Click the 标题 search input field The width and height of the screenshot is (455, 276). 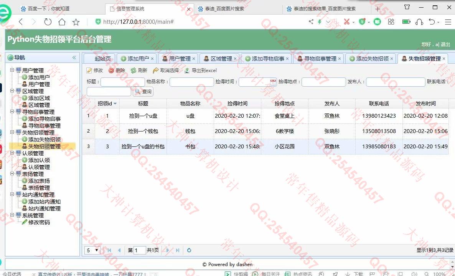[x=122, y=82]
